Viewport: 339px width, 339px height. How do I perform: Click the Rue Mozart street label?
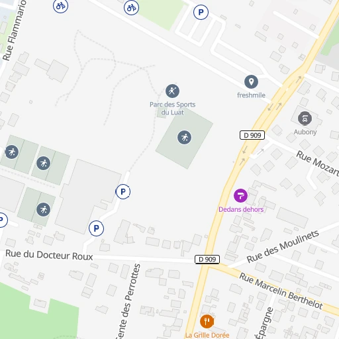tap(318, 164)
